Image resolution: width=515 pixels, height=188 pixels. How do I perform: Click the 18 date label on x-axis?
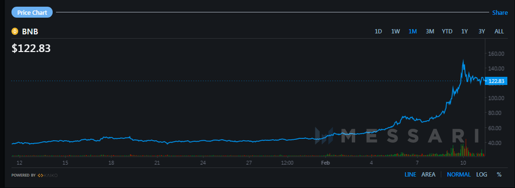click(111, 162)
